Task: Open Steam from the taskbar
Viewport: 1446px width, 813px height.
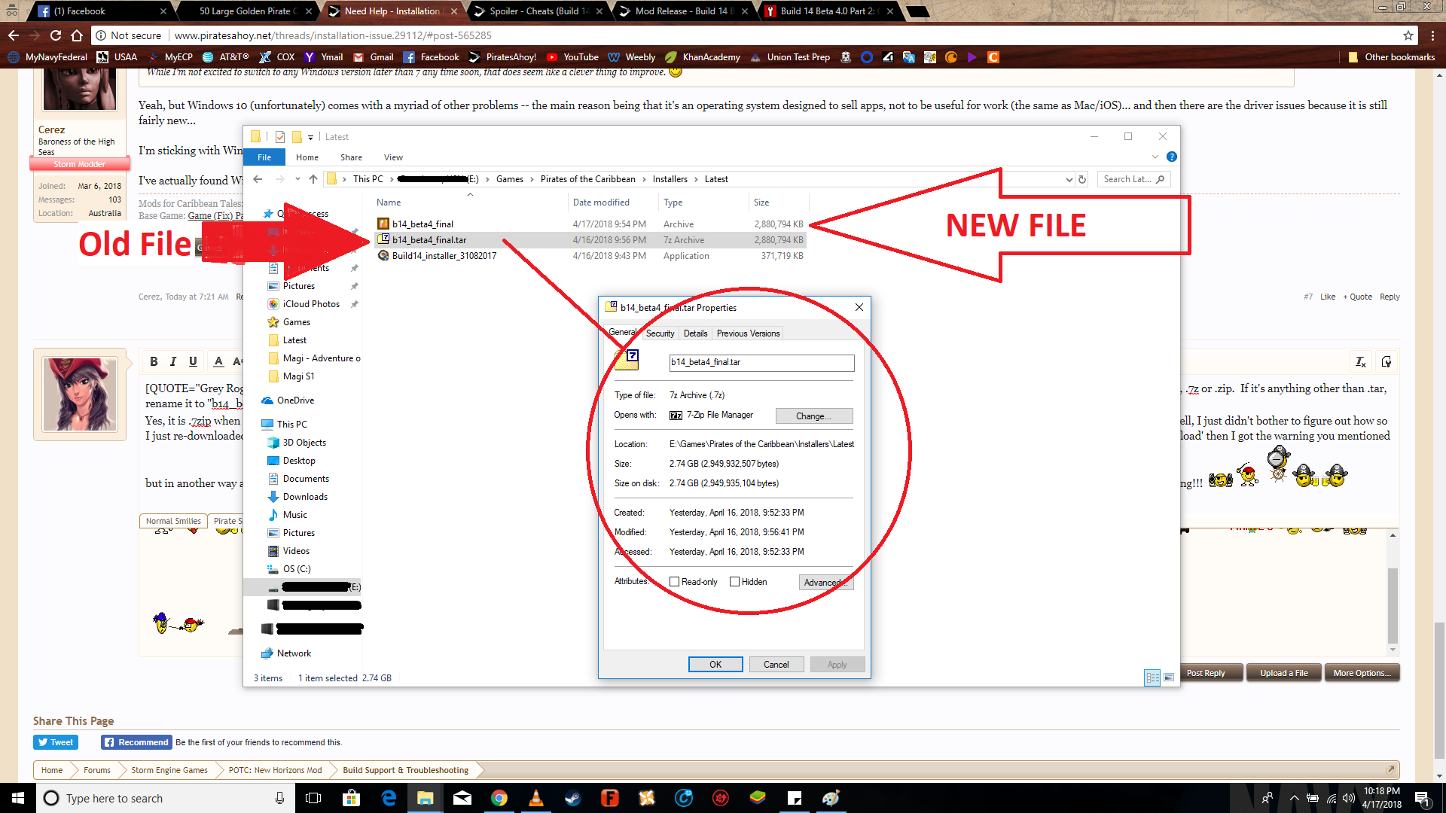Action: pyautogui.click(x=572, y=798)
